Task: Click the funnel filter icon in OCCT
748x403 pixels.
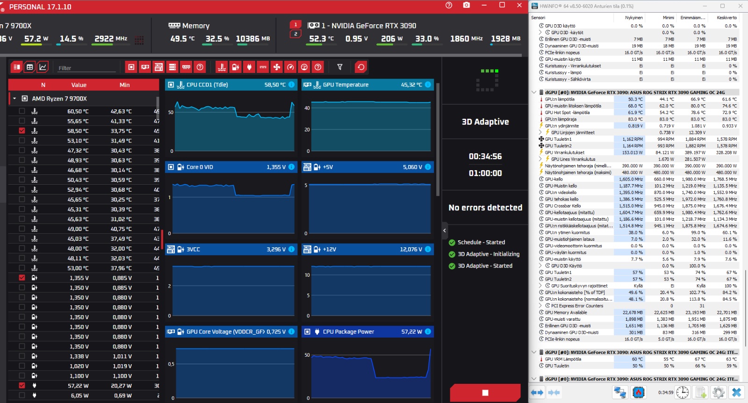Action: (x=340, y=67)
